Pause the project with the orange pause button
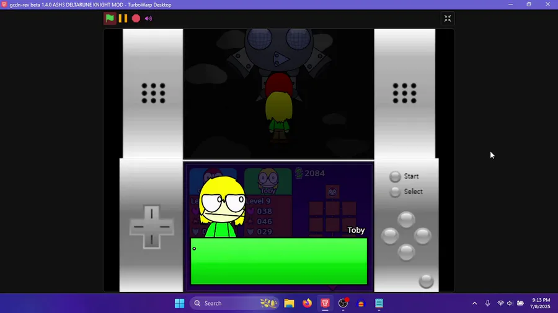Viewport: 558px width, 313px height. point(123,19)
